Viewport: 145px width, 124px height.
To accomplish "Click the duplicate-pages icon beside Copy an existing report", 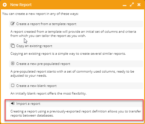I will (x=13, y=46).
